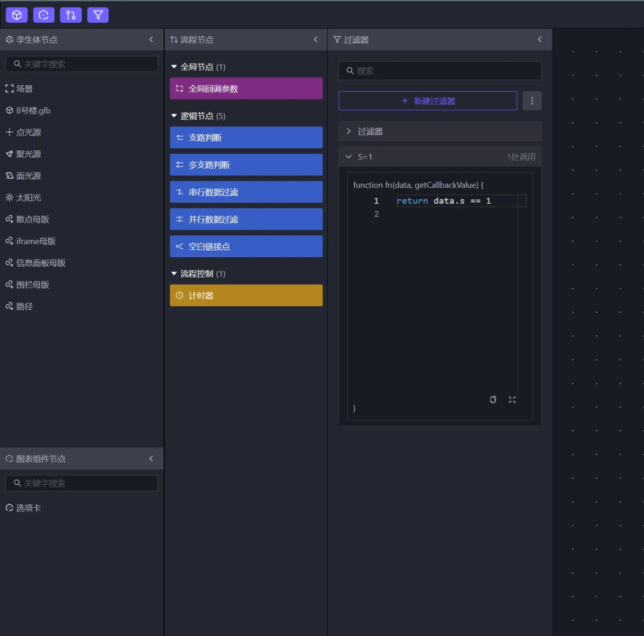Collapse the 孪生体节点 panel arrow
644x636 pixels.
pos(151,39)
